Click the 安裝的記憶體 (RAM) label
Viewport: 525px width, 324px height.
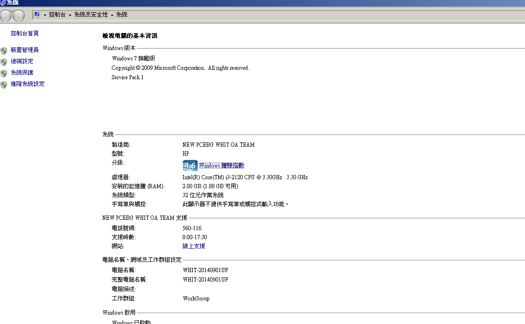point(138,186)
